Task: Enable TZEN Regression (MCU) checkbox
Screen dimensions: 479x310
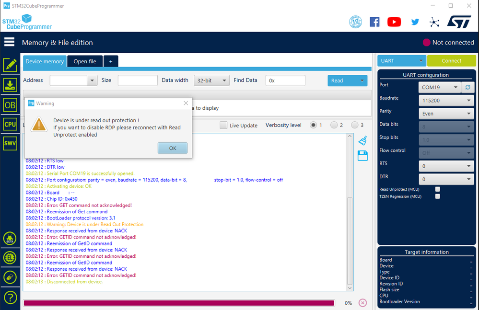Action: (437, 196)
